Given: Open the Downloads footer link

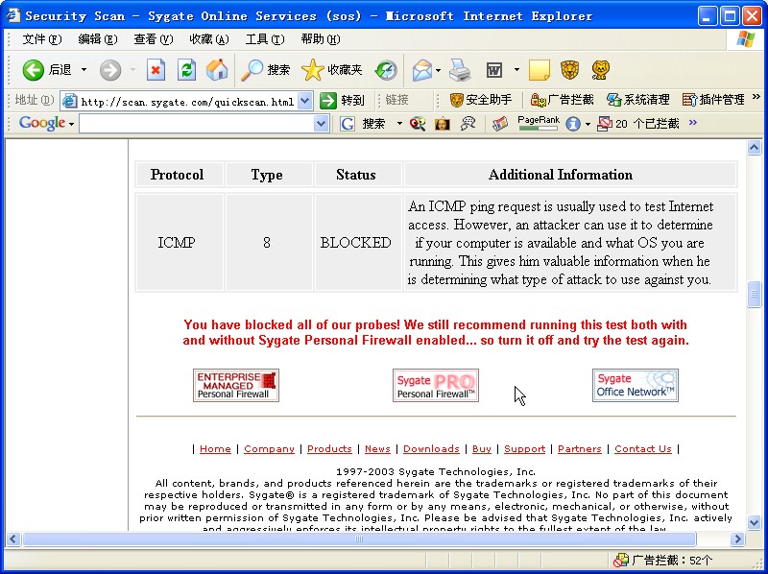Looking at the screenshot, I should (431, 449).
